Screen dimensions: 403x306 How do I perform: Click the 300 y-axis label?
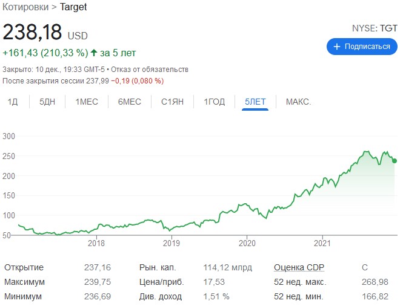point(8,136)
